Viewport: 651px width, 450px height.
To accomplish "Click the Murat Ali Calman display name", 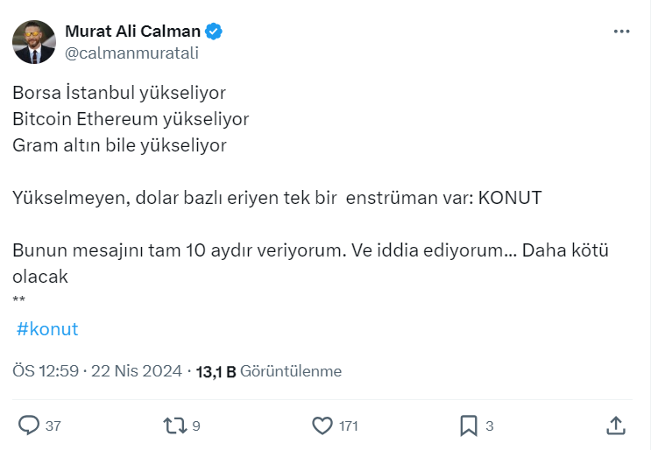I will tap(133, 32).
